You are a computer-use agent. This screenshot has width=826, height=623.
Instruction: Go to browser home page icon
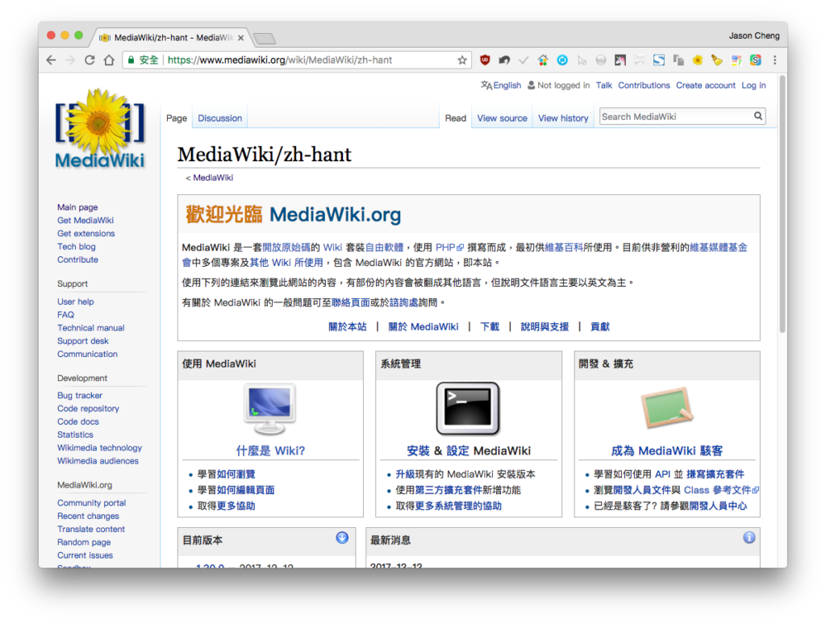pos(109,60)
